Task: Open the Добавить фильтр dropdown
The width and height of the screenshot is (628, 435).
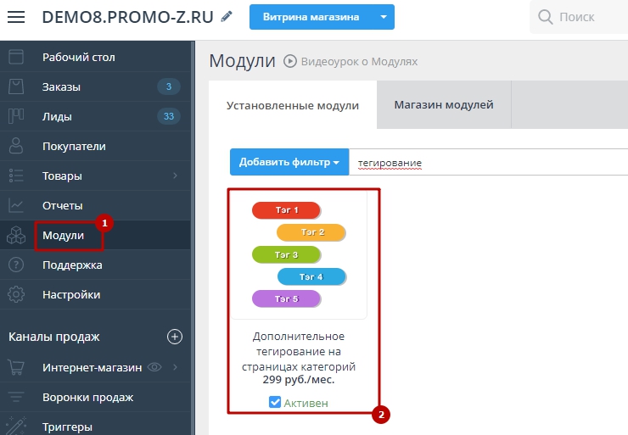Action: coord(289,162)
